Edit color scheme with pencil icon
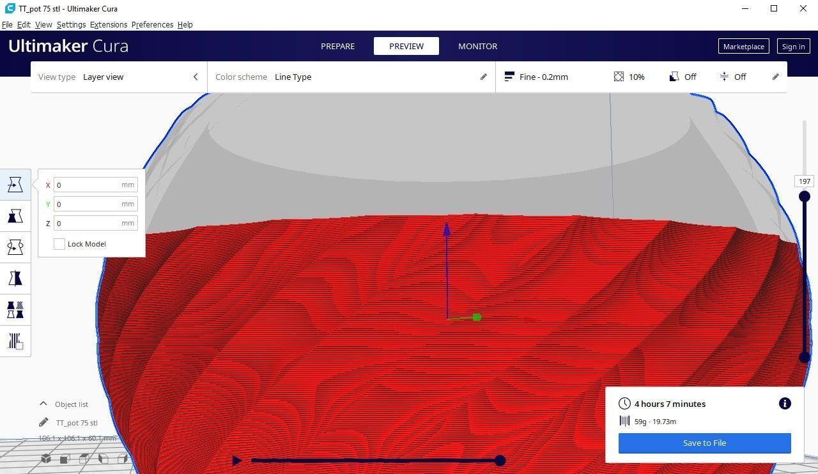The image size is (818, 474). click(484, 77)
